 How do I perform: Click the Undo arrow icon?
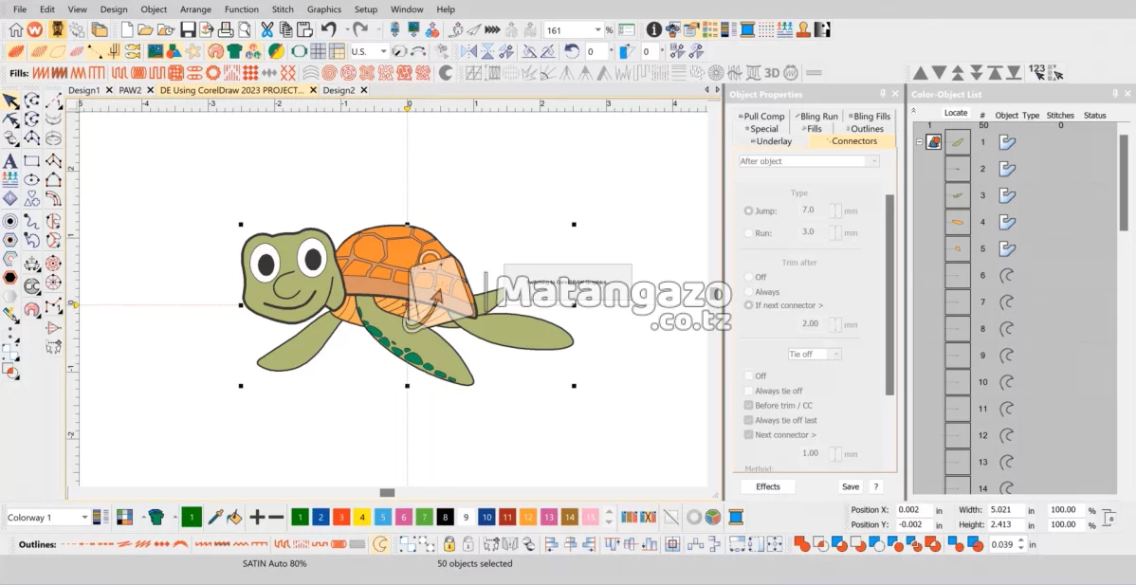(x=329, y=28)
